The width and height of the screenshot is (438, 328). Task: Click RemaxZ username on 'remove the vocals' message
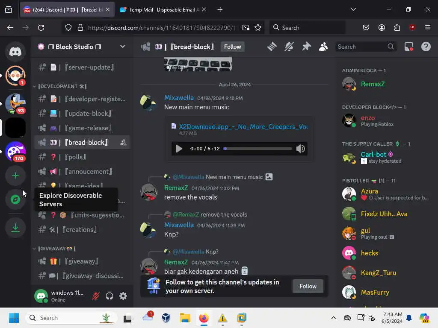coord(176,188)
